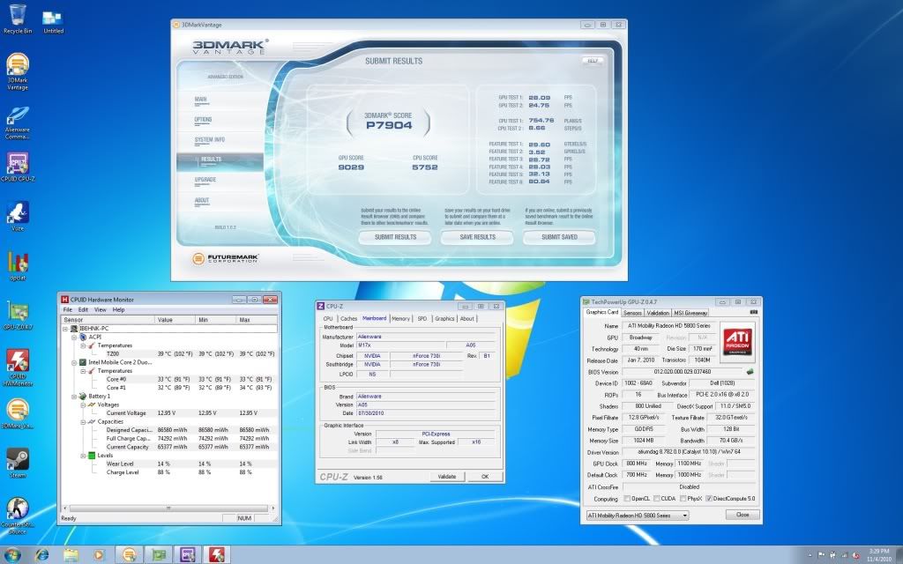Open the Alienware Command Center desktop icon

(18, 122)
